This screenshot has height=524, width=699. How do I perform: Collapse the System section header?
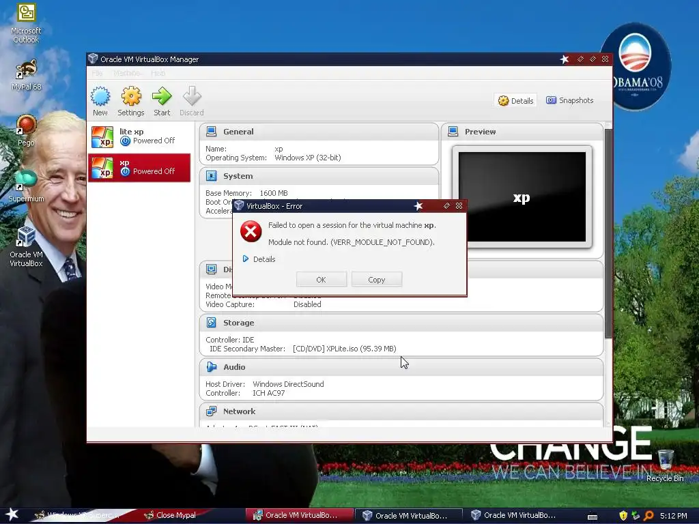pyautogui.click(x=319, y=176)
